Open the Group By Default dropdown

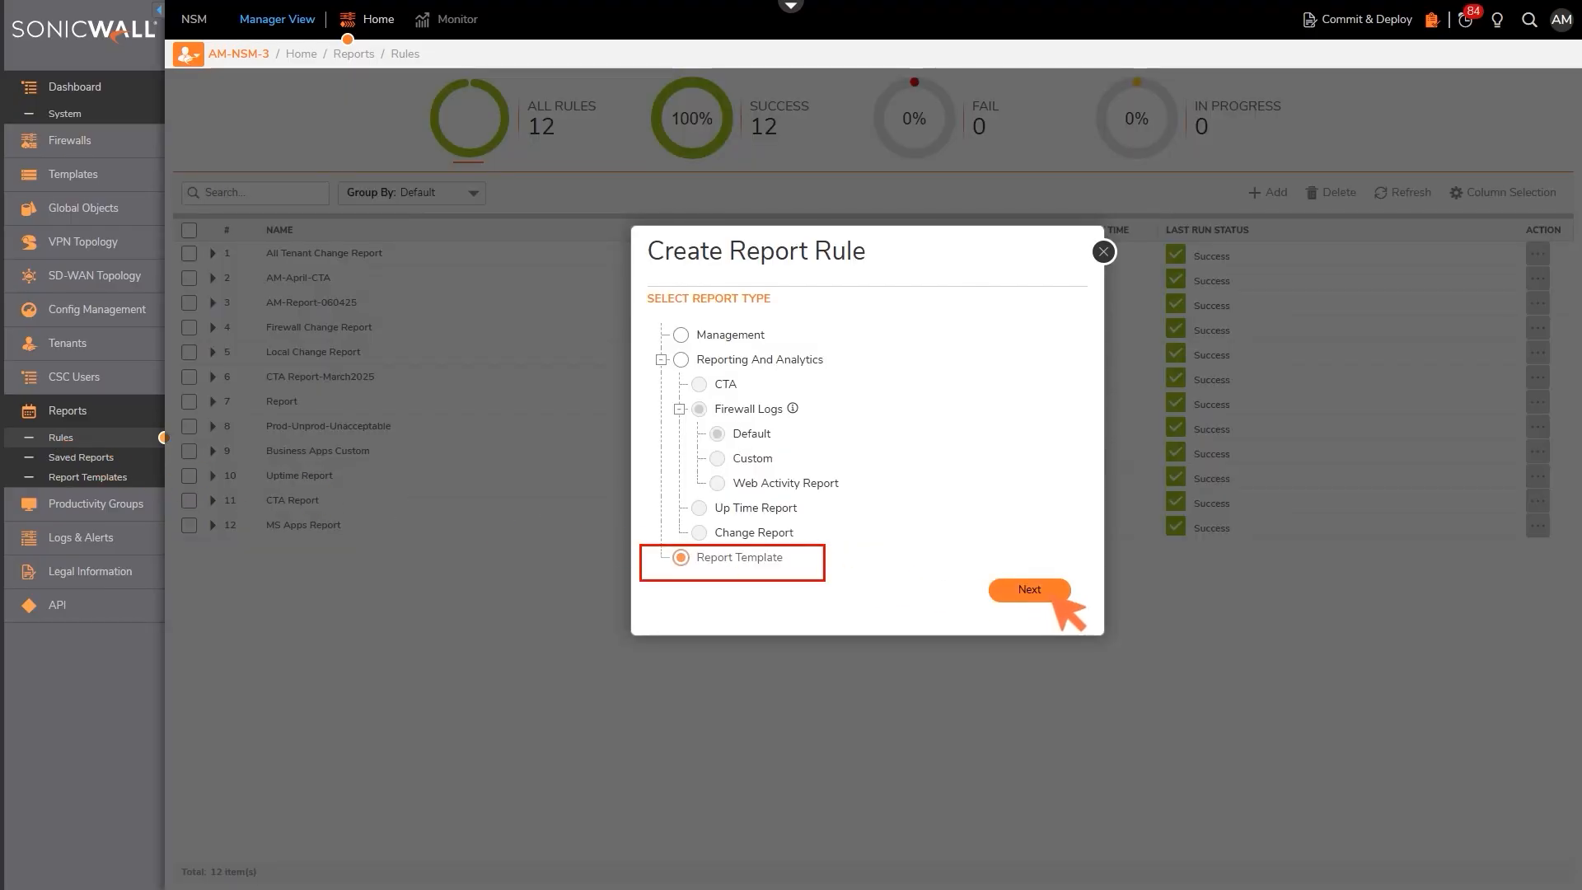point(411,192)
